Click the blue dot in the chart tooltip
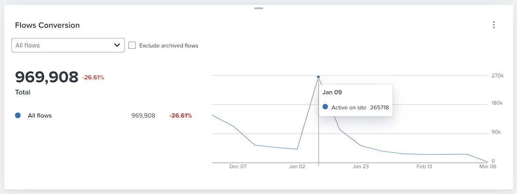Screen dimensions: 517x194 click(325, 107)
